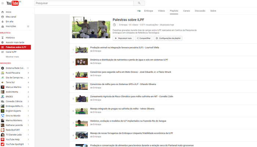
Task: Open Inscrições subscriptions page
Action: tap(11, 26)
